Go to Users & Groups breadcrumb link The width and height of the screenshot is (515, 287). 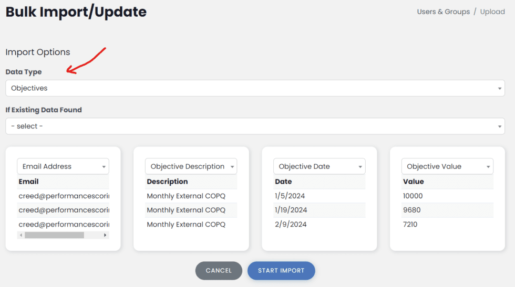pyautogui.click(x=444, y=12)
